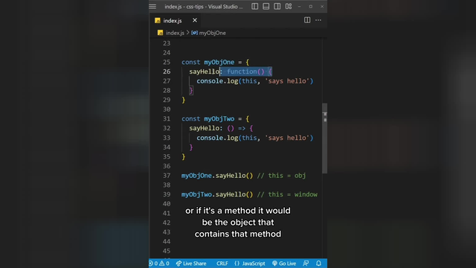The height and width of the screenshot is (268, 476).
Task: Split the editor to the right
Action: click(307, 20)
